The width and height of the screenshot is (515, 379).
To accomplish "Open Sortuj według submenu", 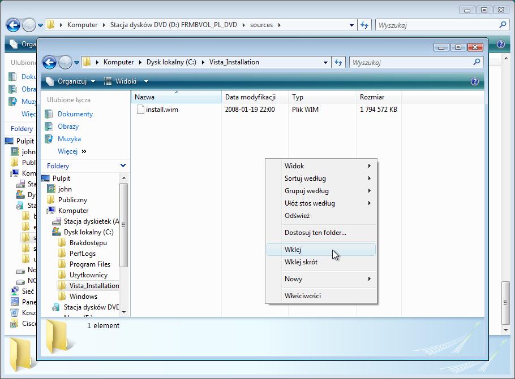I will pos(321,178).
